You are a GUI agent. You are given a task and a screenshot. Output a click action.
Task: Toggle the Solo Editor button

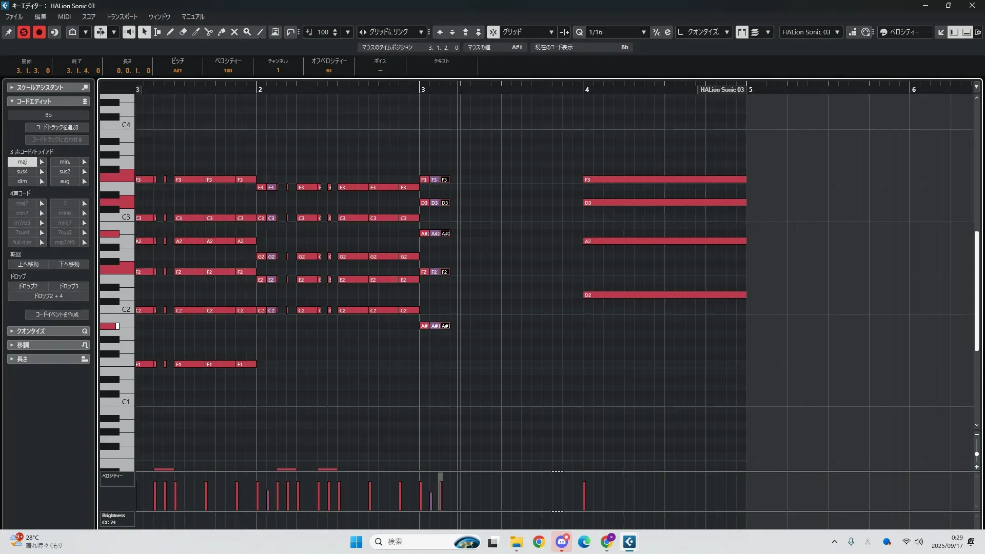(24, 32)
